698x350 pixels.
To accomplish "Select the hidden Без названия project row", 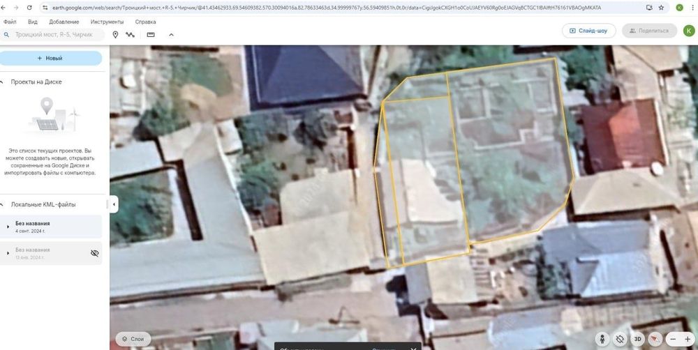I will (x=51, y=253).
